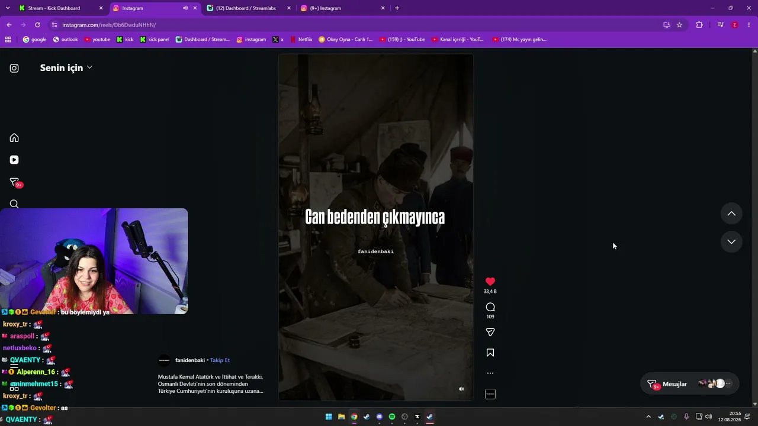758x426 pixels.
Task: Toggle the reel sound speaker icon
Action: (x=461, y=389)
